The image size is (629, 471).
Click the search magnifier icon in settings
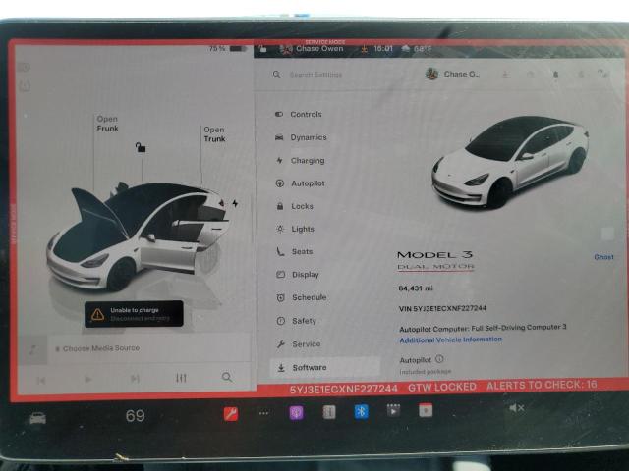[x=276, y=75]
